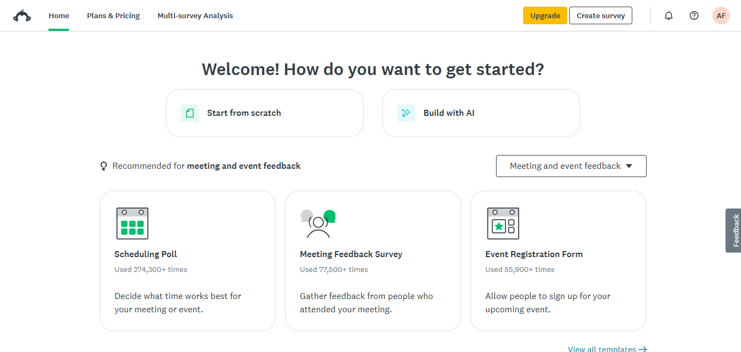This screenshot has width=741, height=352.
Task: Click the Build with AI sparkle icon
Action: (406, 113)
